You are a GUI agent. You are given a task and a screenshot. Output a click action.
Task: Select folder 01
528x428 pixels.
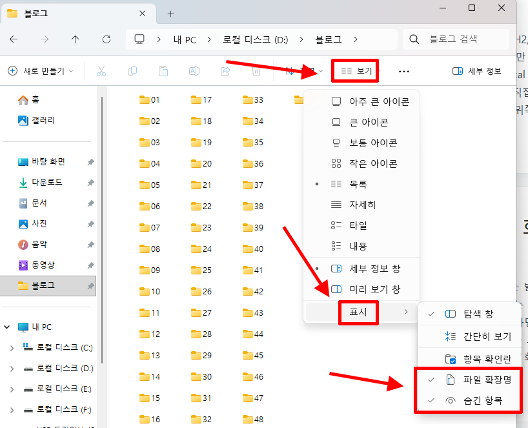coord(150,100)
